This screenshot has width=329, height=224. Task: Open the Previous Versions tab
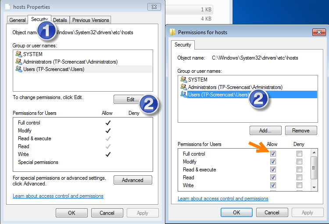pos(91,20)
